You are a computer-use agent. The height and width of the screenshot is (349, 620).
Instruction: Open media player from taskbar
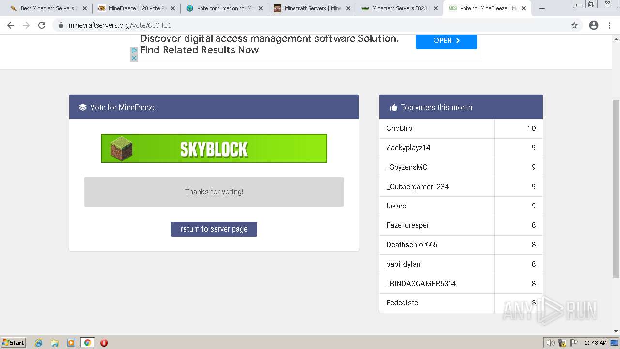tap(71, 343)
